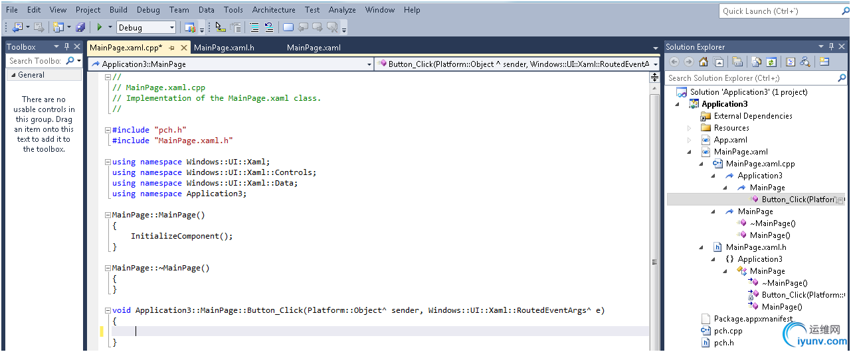Image resolution: width=851 pixels, height=352 pixels.
Task: Click the New Project toolbar icon
Action: pos(58,27)
